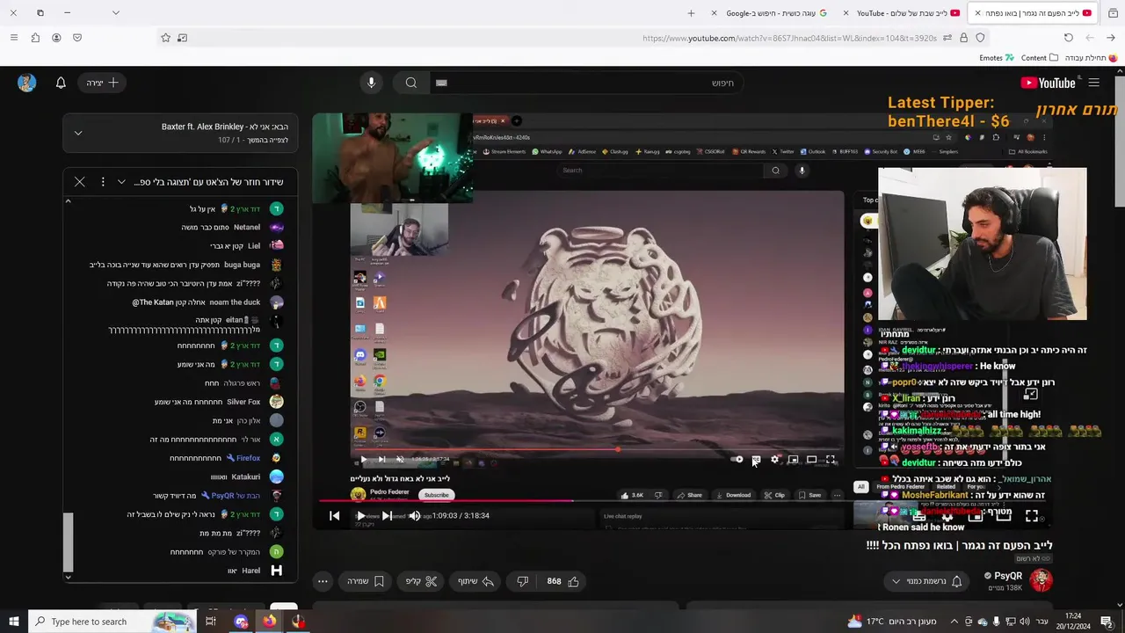This screenshot has width=1125, height=633.
Task: Open the YouTube home logo
Action: [x=1048, y=83]
